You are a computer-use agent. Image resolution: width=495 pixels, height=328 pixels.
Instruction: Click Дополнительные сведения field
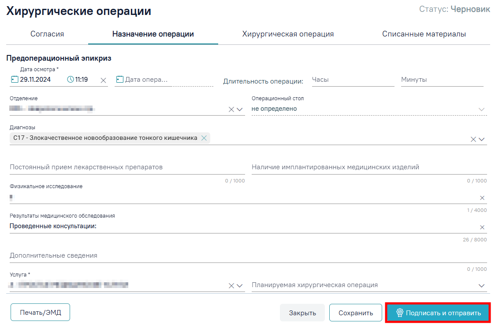click(248, 255)
